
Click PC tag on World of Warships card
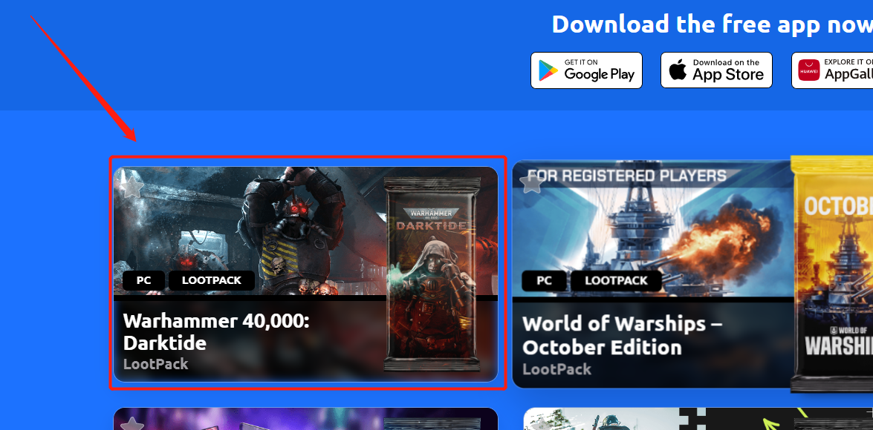click(544, 280)
